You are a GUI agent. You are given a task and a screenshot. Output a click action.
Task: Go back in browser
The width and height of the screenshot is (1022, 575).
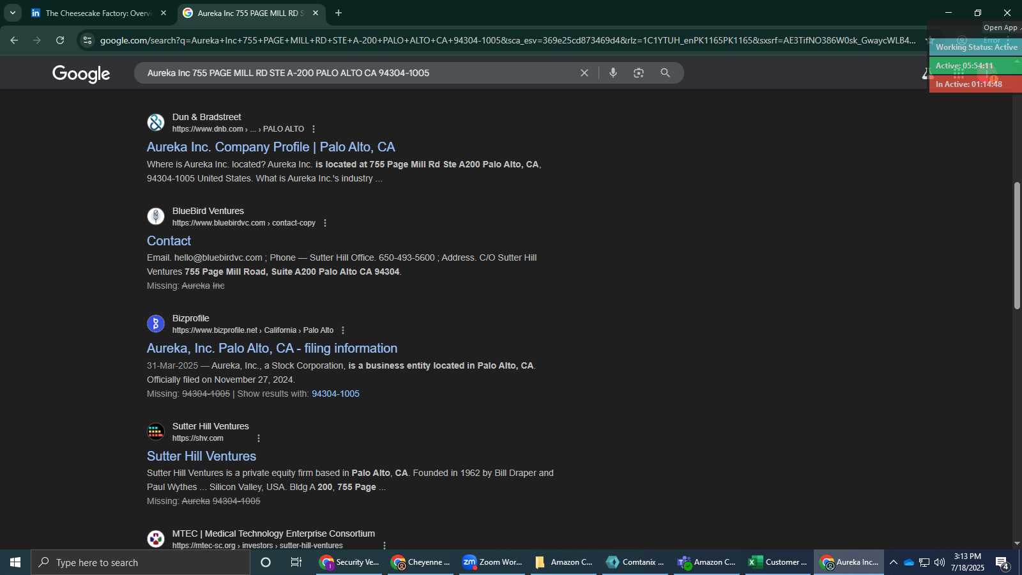[14, 40]
